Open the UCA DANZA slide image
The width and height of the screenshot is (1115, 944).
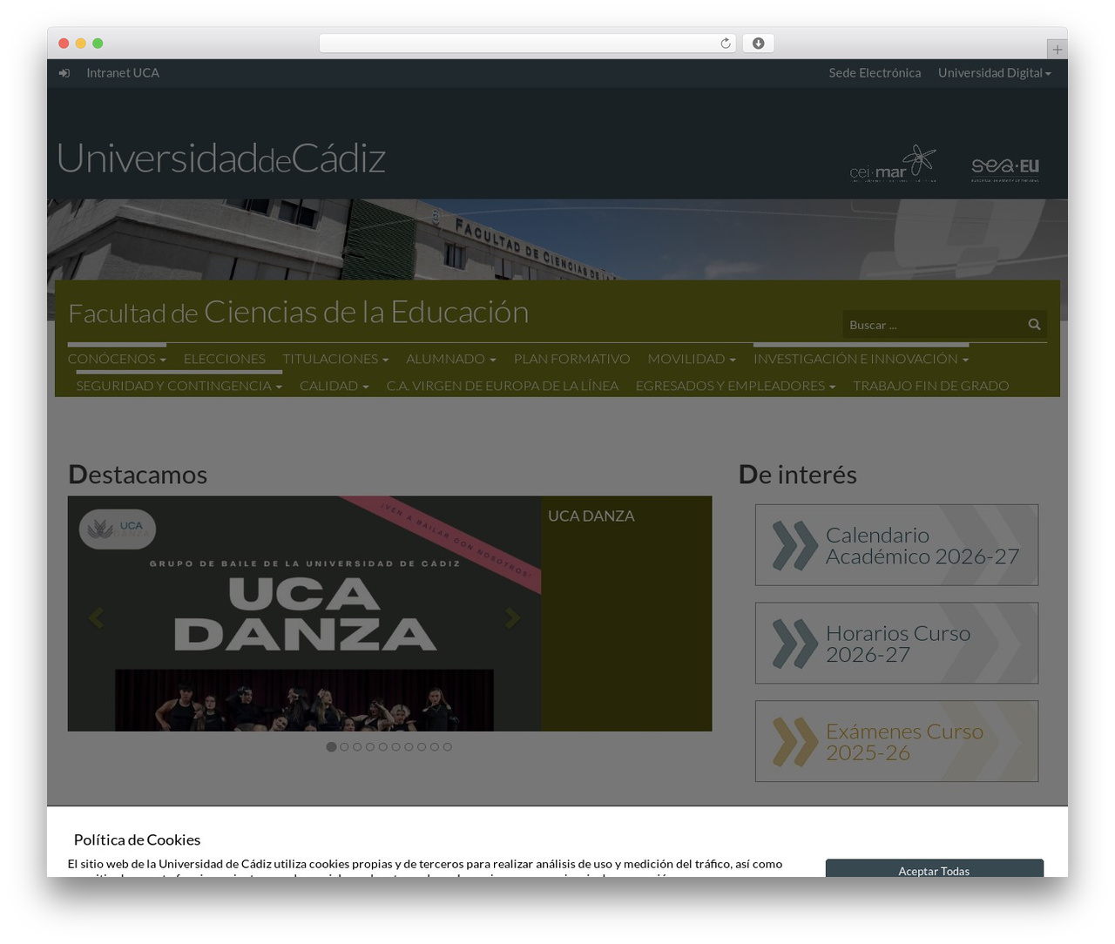(304, 614)
